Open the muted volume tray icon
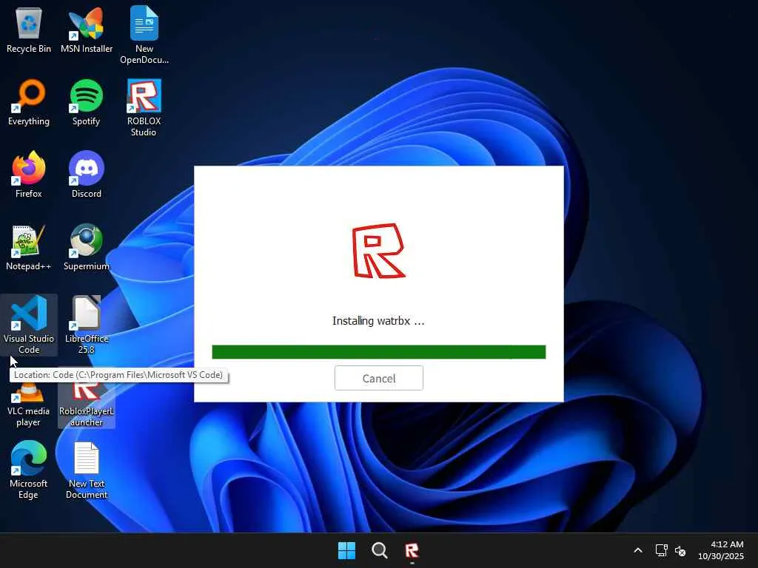The image size is (758, 568). pos(680,550)
